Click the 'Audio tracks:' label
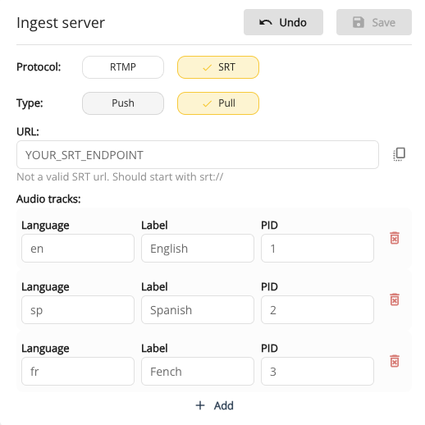This screenshot has width=425, height=425. 48,199
